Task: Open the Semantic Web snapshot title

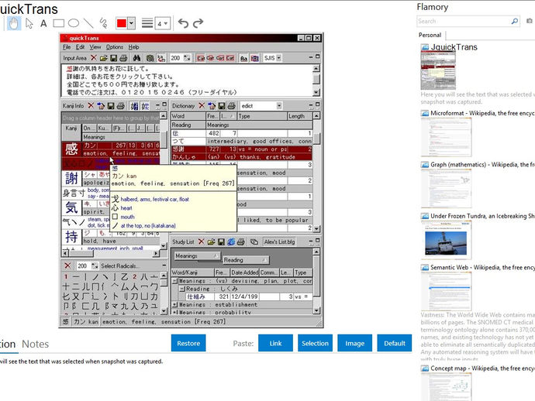Action: tap(482, 267)
